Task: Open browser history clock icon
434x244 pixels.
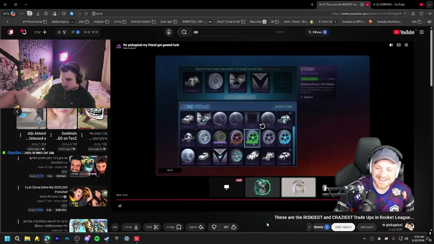Action: [x=46, y=14]
